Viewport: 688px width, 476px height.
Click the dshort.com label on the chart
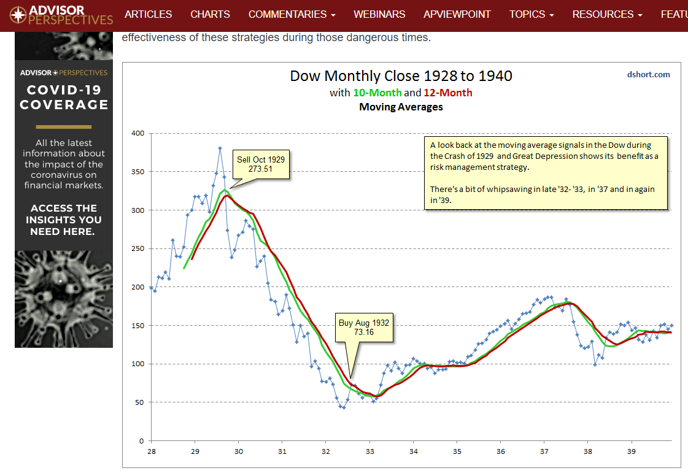tap(649, 75)
